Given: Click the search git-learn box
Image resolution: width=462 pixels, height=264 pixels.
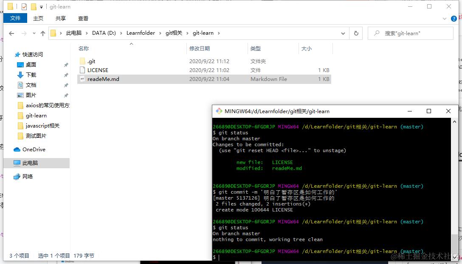Looking at the screenshot, I should [411, 33].
